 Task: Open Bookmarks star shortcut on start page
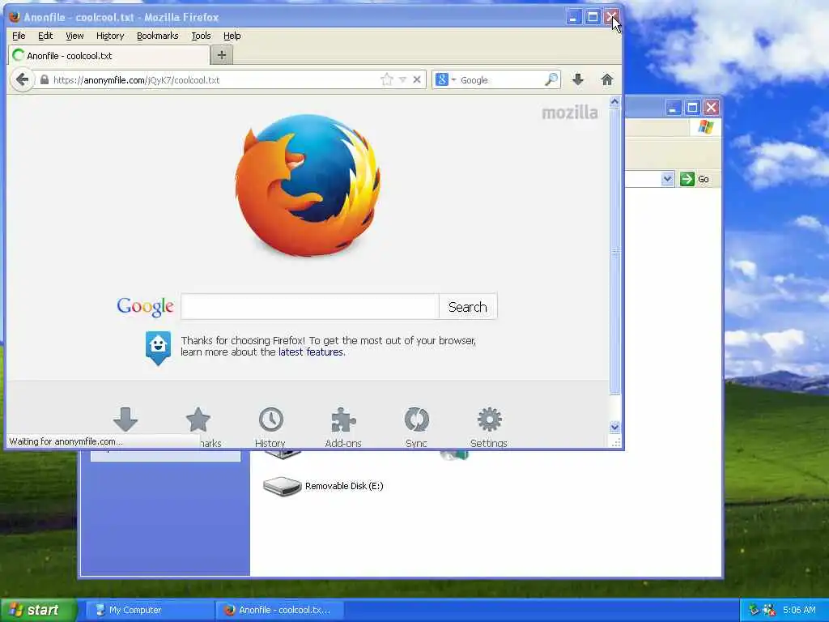coord(198,420)
